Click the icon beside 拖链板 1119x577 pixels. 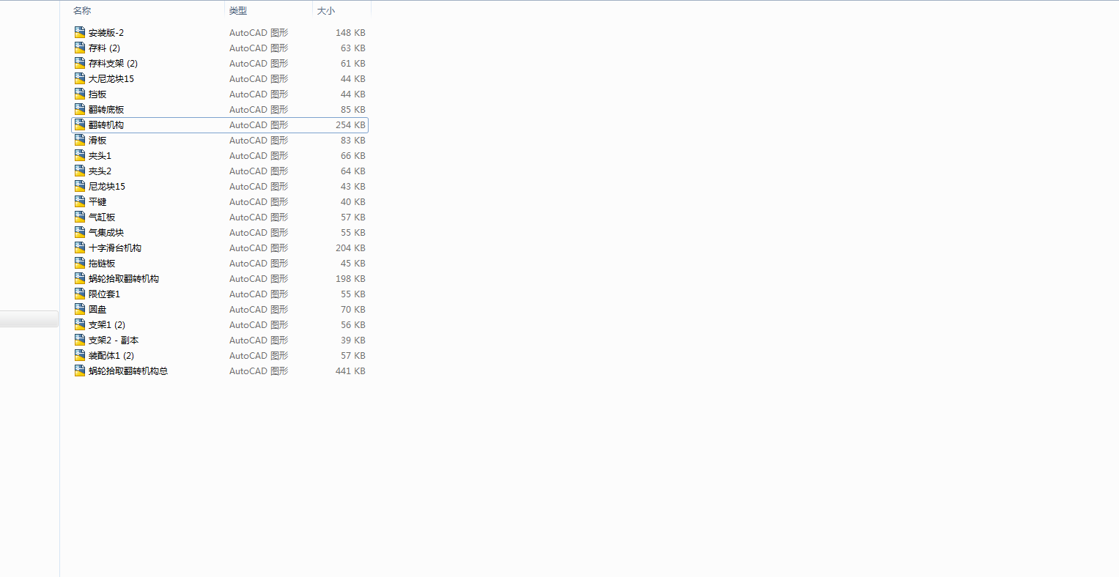pos(80,263)
